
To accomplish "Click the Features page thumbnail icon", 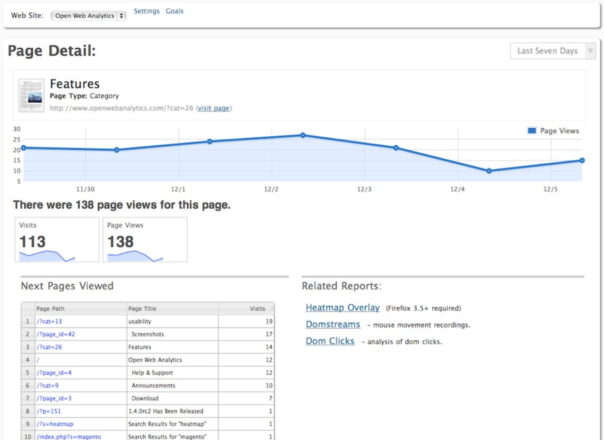I will coord(31,96).
